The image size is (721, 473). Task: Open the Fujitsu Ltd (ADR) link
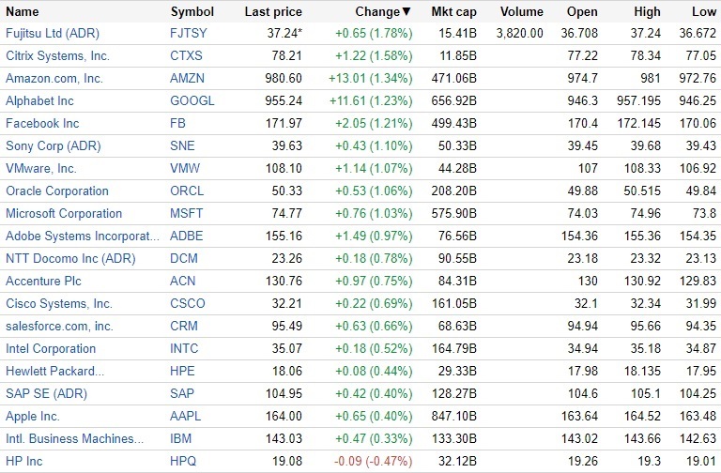coord(54,34)
